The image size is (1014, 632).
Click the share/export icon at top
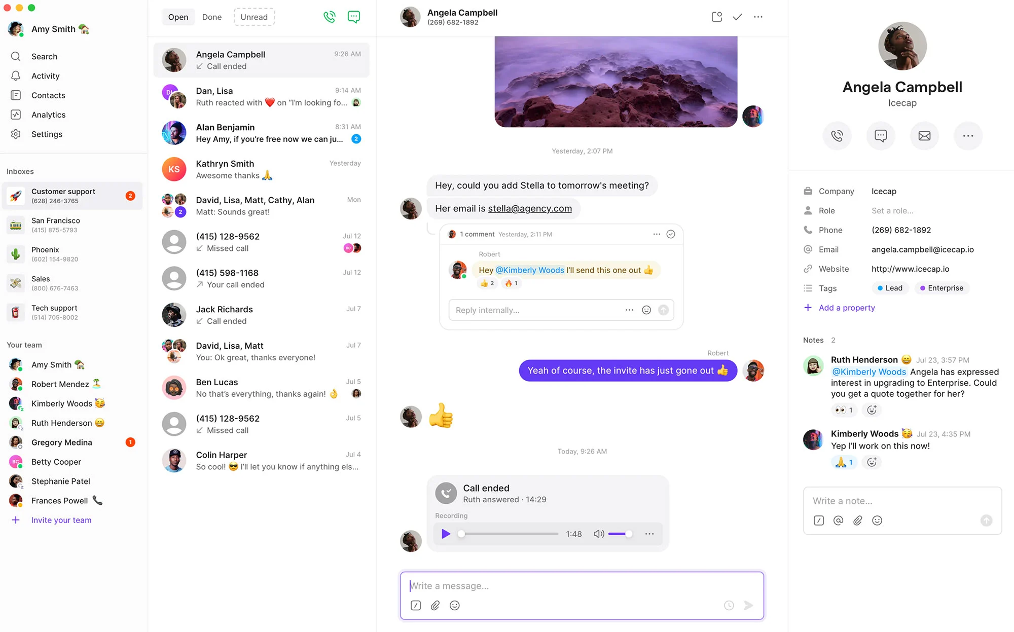coord(716,17)
